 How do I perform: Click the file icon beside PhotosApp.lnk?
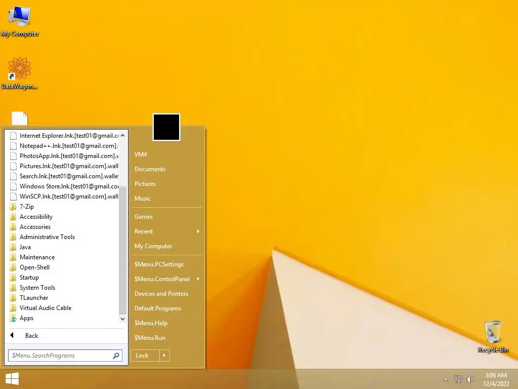click(x=13, y=156)
